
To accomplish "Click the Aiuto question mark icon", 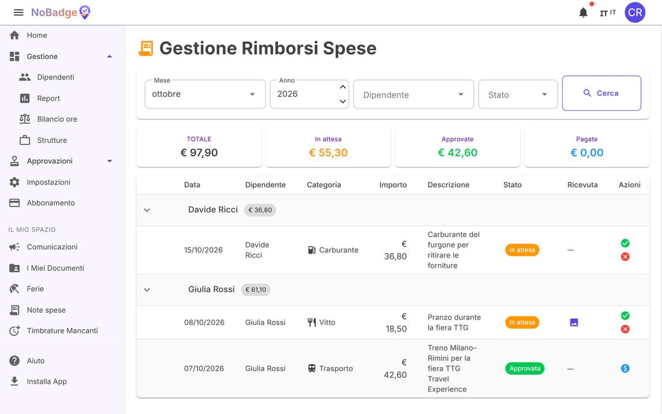I will point(14,361).
